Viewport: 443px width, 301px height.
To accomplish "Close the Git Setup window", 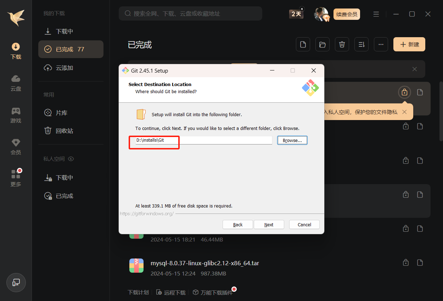I will tap(314, 70).
